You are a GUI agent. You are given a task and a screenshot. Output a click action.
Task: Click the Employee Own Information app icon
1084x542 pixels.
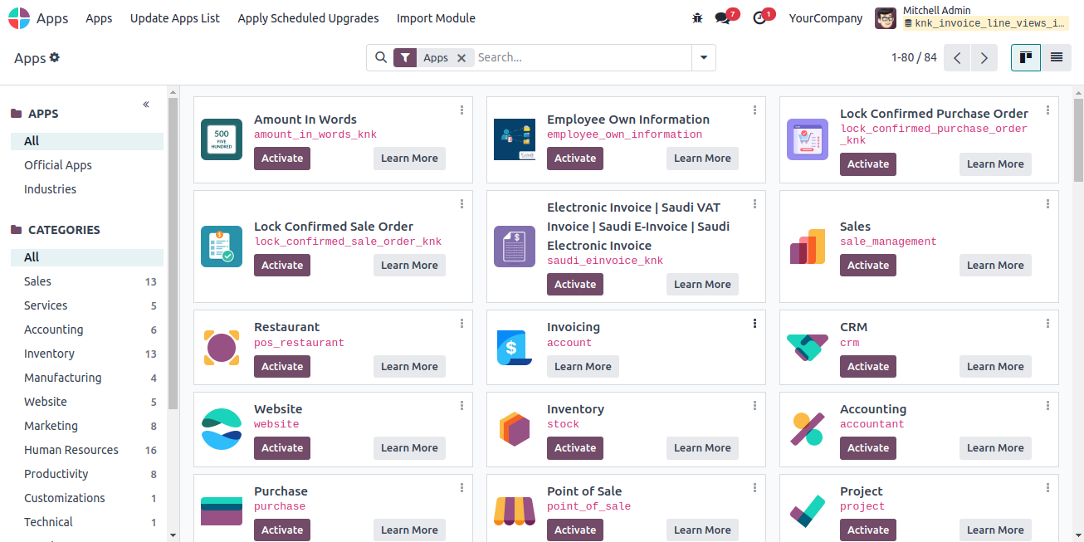515,139
